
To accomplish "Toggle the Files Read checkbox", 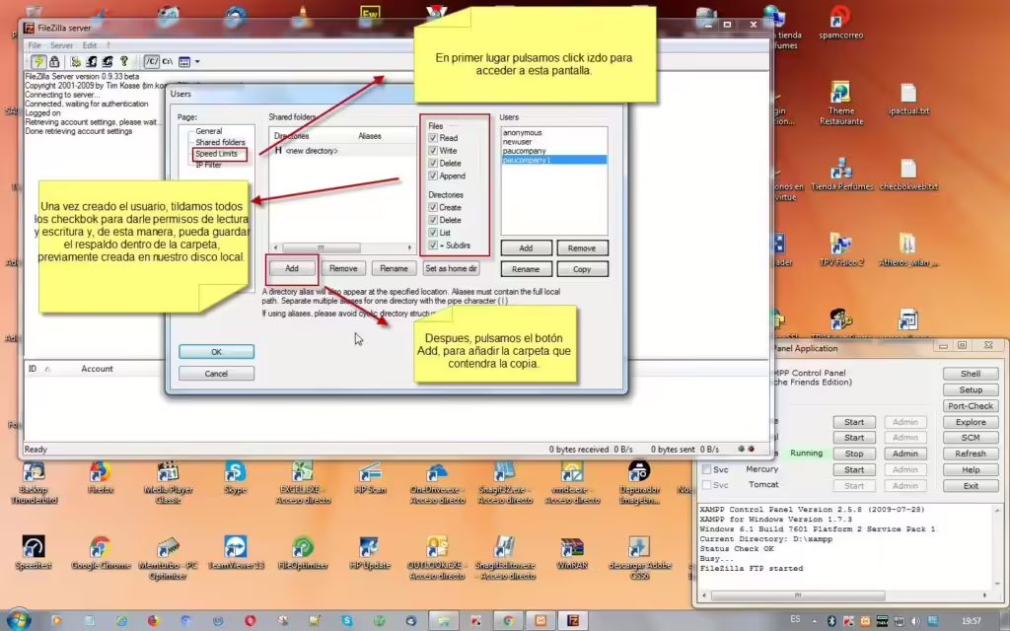I will point(433,138).
